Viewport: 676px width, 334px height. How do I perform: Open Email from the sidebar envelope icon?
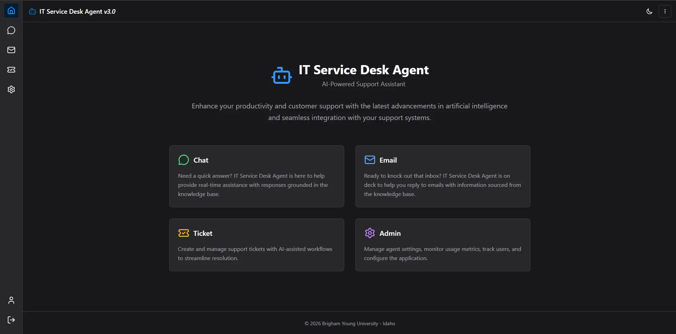(x=11, y=50)
